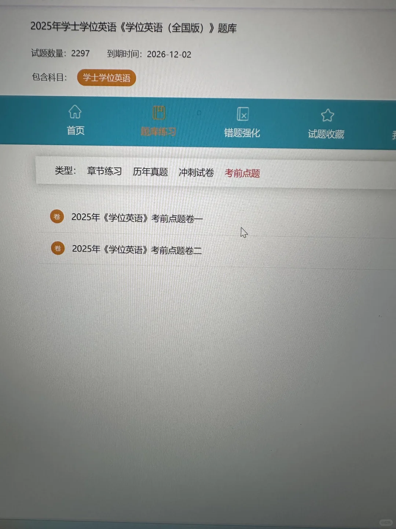This screenshot has width=396, height=529.
Task: Select the 冲刺试卷 filter
Action: click(197, 172)
